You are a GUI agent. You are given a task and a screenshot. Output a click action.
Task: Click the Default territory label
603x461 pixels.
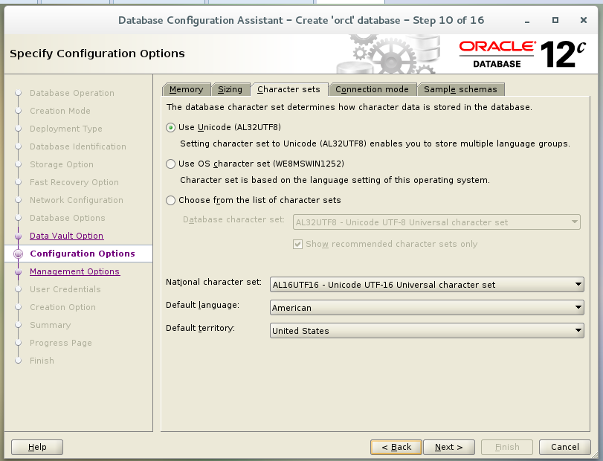[200, 329]
